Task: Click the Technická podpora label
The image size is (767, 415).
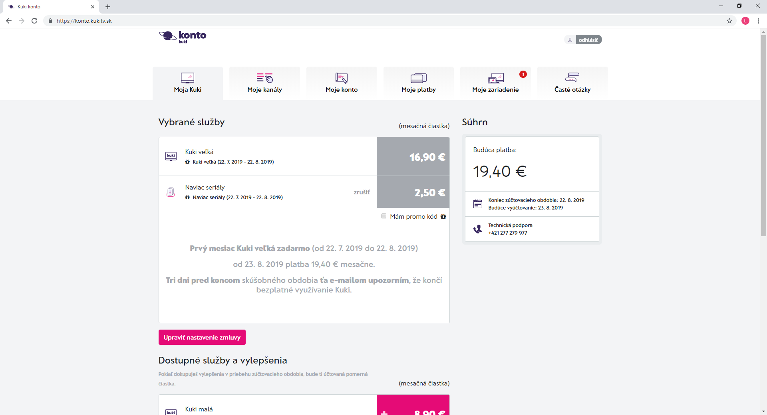Action: click(x=510, y=225)
